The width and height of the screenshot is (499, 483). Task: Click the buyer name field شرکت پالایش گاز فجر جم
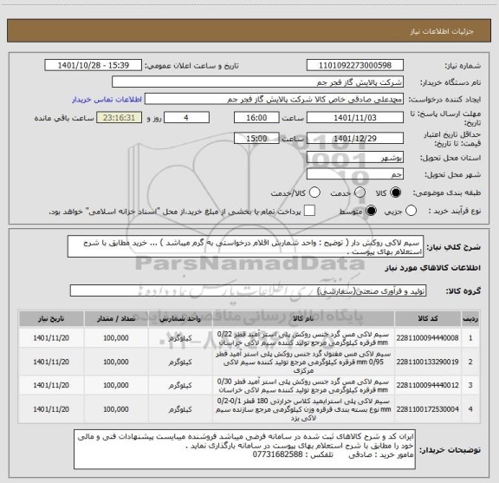(258, 82)
